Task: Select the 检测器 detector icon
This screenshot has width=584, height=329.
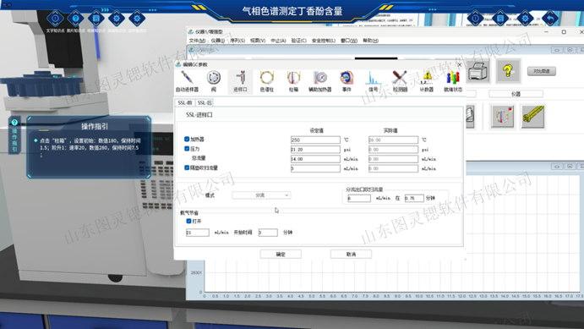Action: click(400, 81)
